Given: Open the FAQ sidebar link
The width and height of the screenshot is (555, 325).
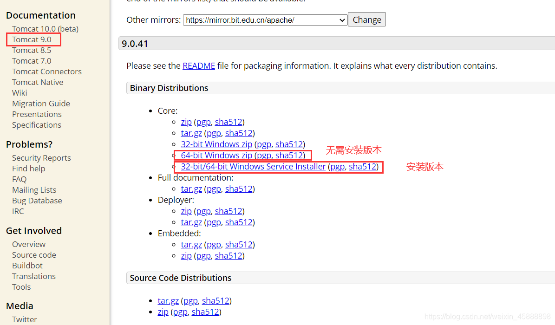Looking at the screenshot, I should 19,179.
